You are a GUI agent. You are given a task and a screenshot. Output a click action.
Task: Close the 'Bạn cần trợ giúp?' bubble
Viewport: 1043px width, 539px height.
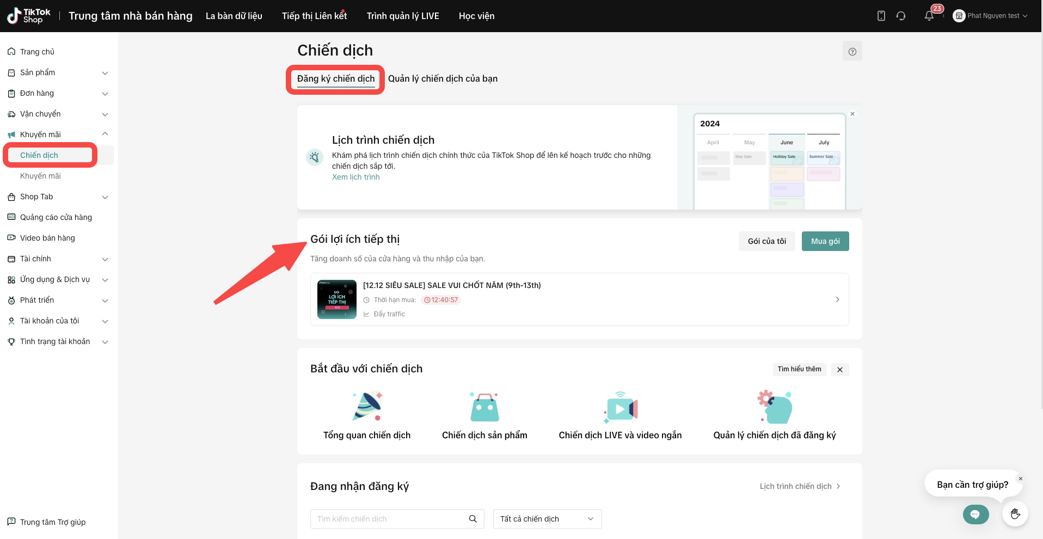coord(1021,479)
